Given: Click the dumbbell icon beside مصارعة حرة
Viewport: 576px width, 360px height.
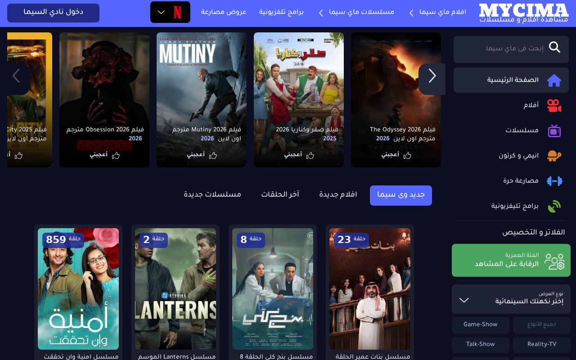Looking at the screenshot, I should (x=554, y=181).
